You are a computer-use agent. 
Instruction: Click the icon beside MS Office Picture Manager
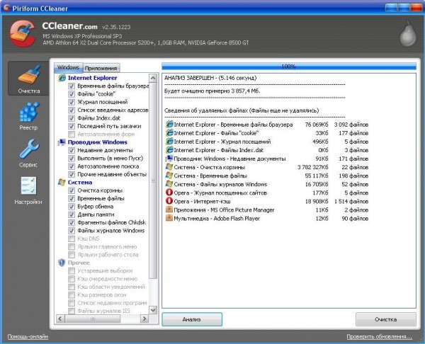[169, 210]
